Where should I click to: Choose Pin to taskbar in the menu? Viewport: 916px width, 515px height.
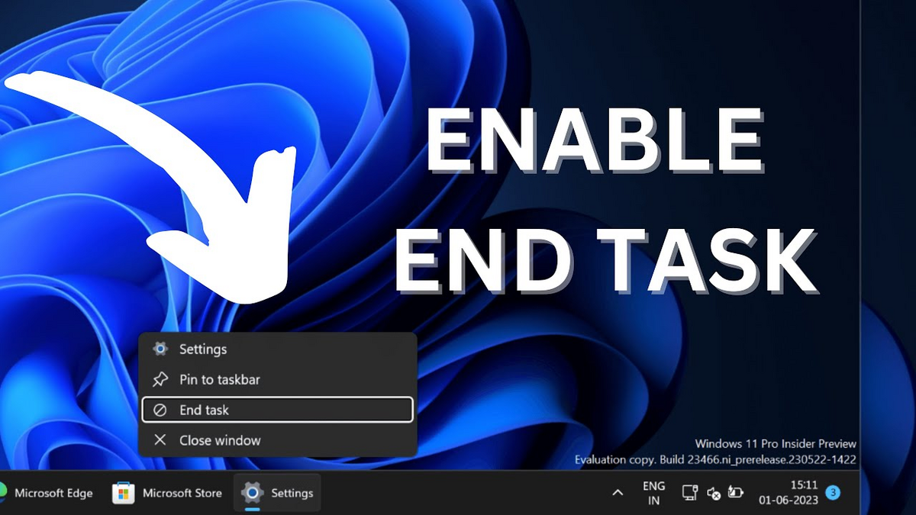click(x=220, y=379)
